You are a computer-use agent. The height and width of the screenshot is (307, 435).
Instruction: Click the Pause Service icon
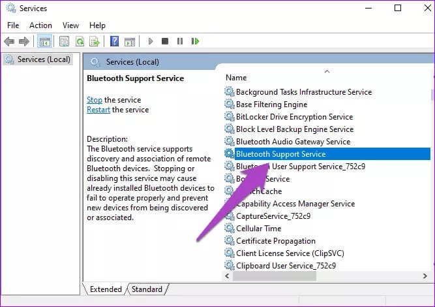pos(180,41)
